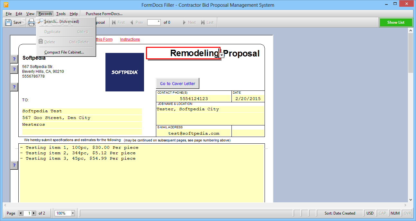Click the vertical scrollbar down arrow
Viewport: 416px width, 221px height.
411,200
